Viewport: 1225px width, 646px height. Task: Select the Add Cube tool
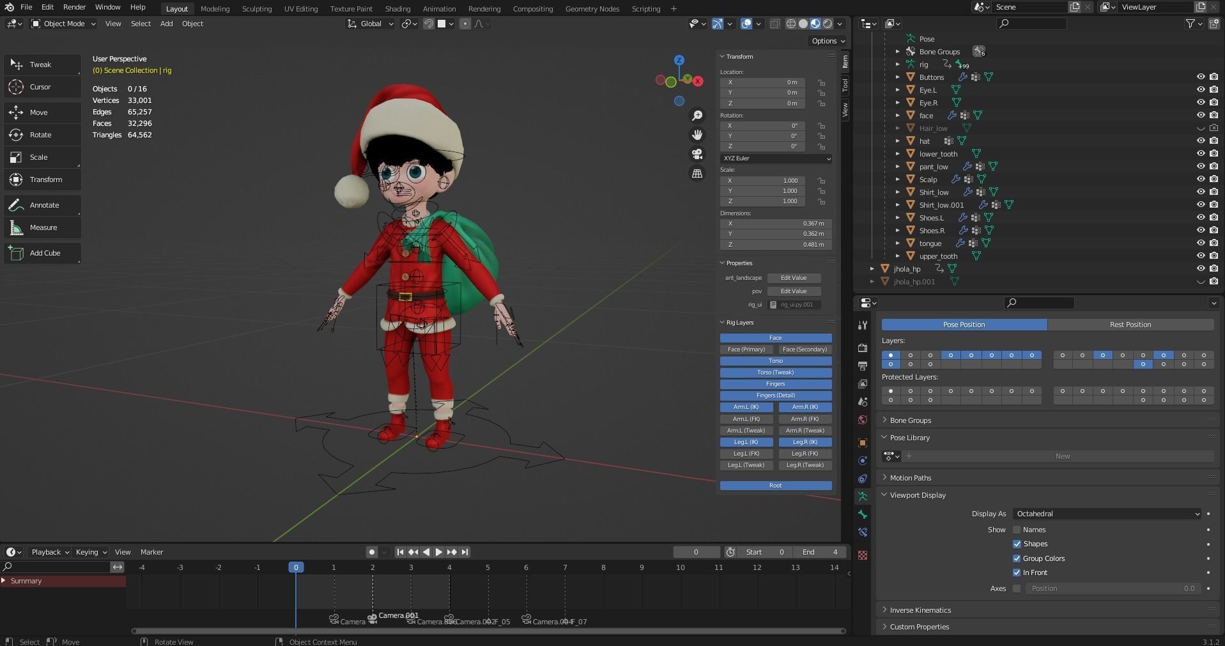(42, 253)
